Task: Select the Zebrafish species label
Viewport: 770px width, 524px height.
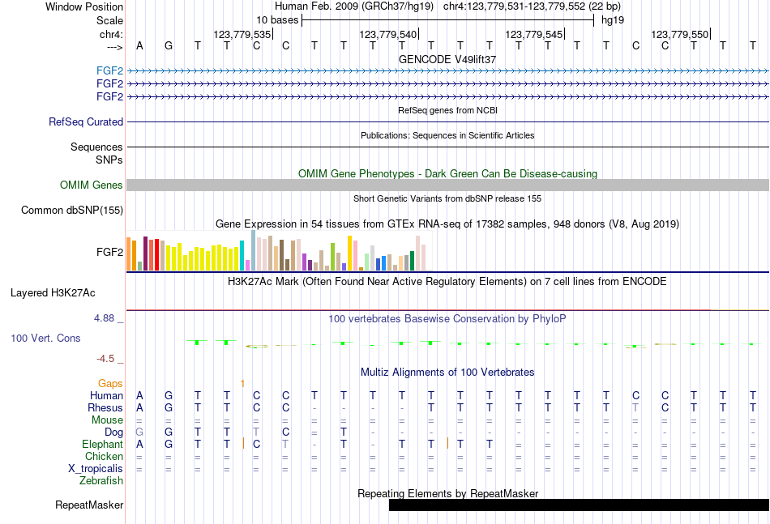Action: (101, 480)
